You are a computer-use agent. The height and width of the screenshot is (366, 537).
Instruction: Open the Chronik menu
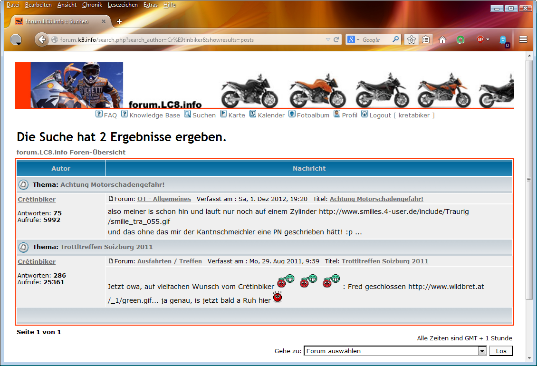92,5
